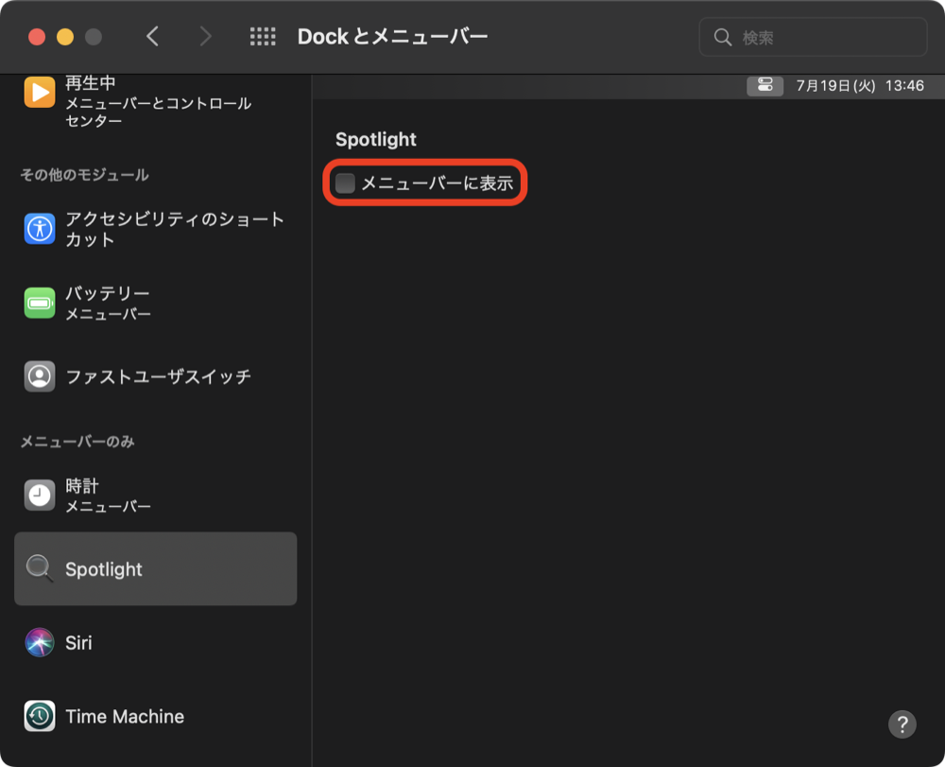Viewport: 945px width, 767px height.
Task: Select アクセシビリティのショートカット label
Action: pyautogui.click(x=175, y=229)
